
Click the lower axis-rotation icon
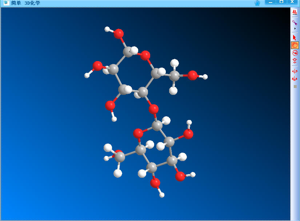click(295, 79)
